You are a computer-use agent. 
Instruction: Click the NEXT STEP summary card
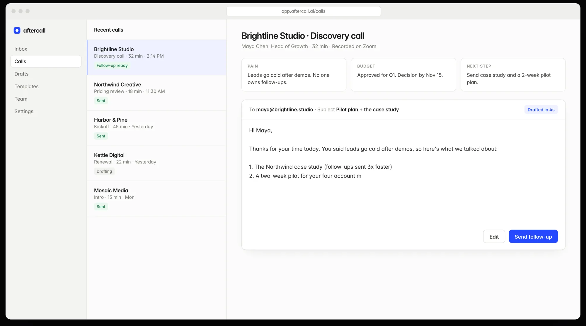(513, 75)
